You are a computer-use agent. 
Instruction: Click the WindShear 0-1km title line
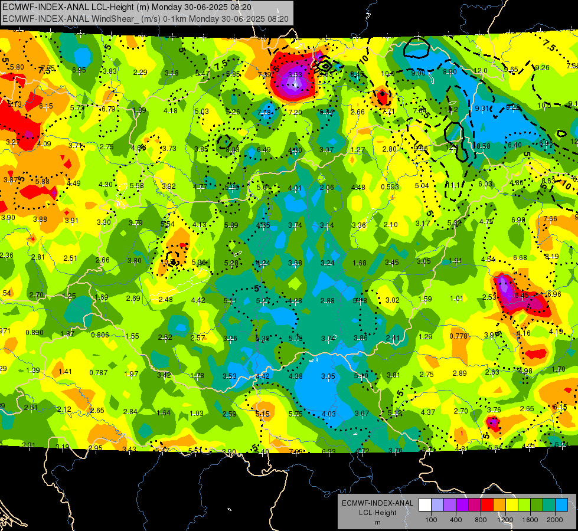(145, 19)
